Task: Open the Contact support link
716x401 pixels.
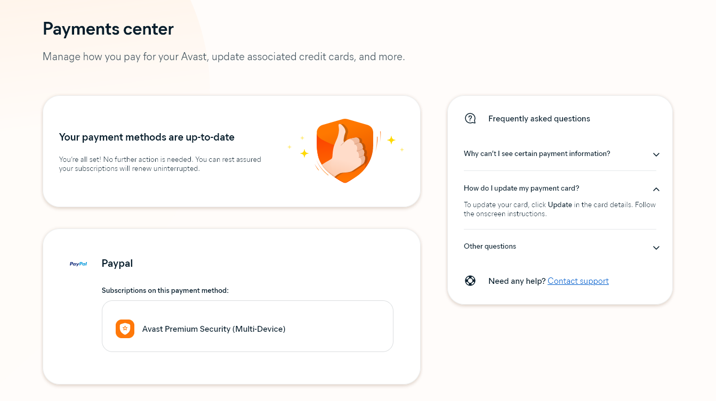Action: tap(578, 281)
